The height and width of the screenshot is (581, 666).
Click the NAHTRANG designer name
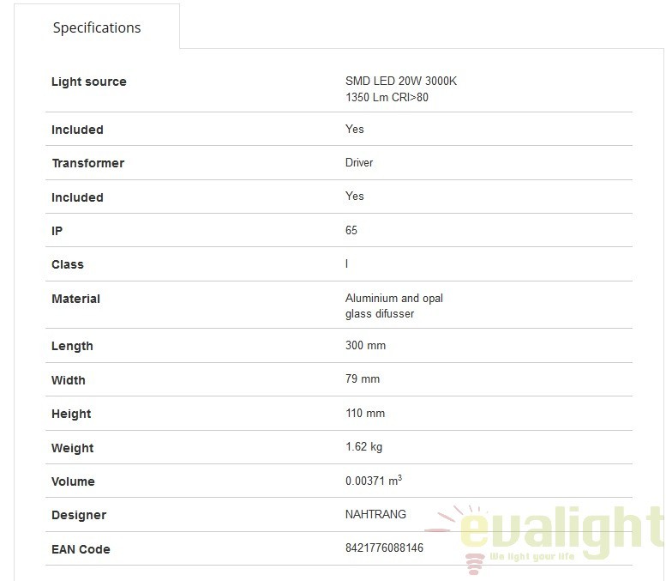tap(375, 514)
